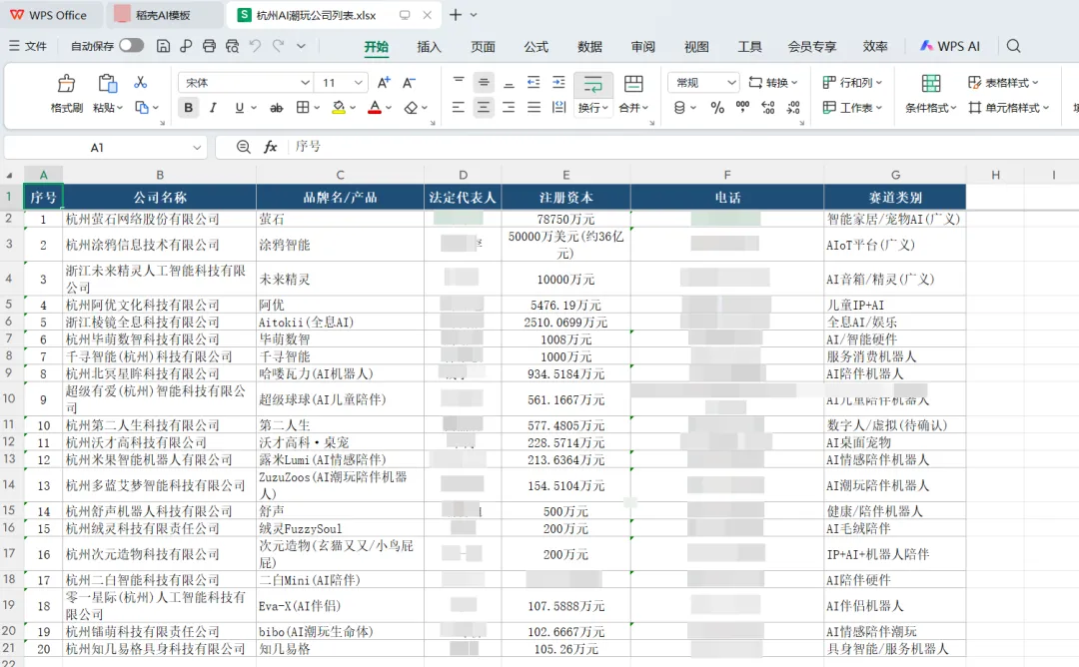Toggle center horizontal alignment
1079x667 pixels.
click(484, 107)
